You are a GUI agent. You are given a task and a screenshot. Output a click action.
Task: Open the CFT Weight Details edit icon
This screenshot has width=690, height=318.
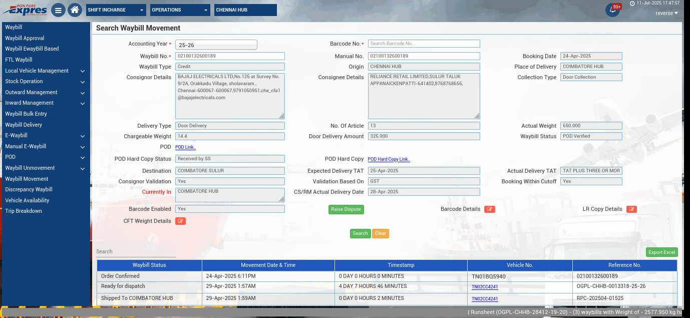click(x=180, y=221)
